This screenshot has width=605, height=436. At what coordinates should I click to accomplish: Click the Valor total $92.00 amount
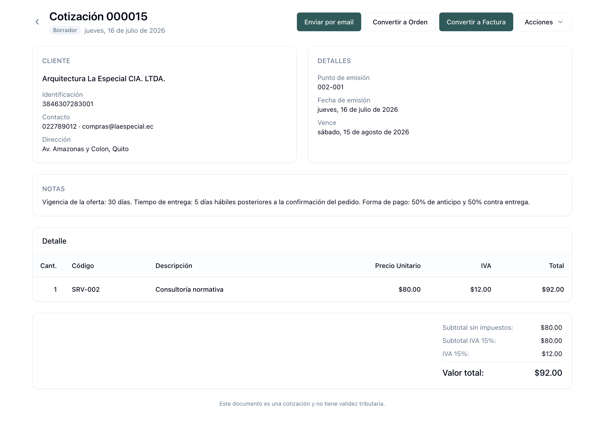point(548,373)
